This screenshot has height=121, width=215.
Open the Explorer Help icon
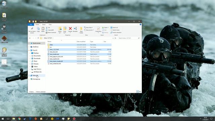pyautogui.click(x=140, y=25)
